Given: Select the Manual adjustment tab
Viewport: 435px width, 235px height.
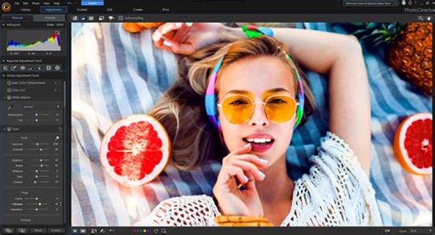Looking at the screenshot, I should [x=17, y=18].
